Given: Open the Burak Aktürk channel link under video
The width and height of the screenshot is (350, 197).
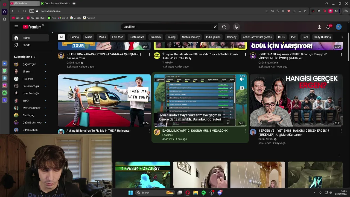Looking at the screenshot, I should pos(266,139).
